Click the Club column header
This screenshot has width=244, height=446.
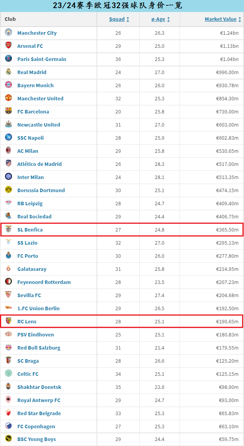pyautogui.click(x=10, y=19)
